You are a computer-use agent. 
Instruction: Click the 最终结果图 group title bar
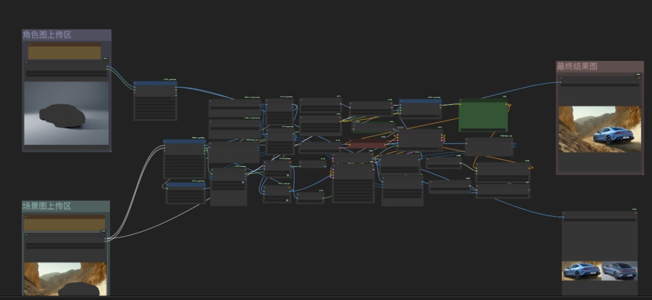coord(577,66)
